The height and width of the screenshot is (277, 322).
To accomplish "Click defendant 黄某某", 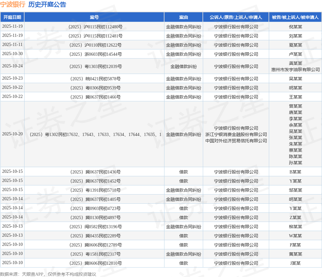I will [296, 254].
